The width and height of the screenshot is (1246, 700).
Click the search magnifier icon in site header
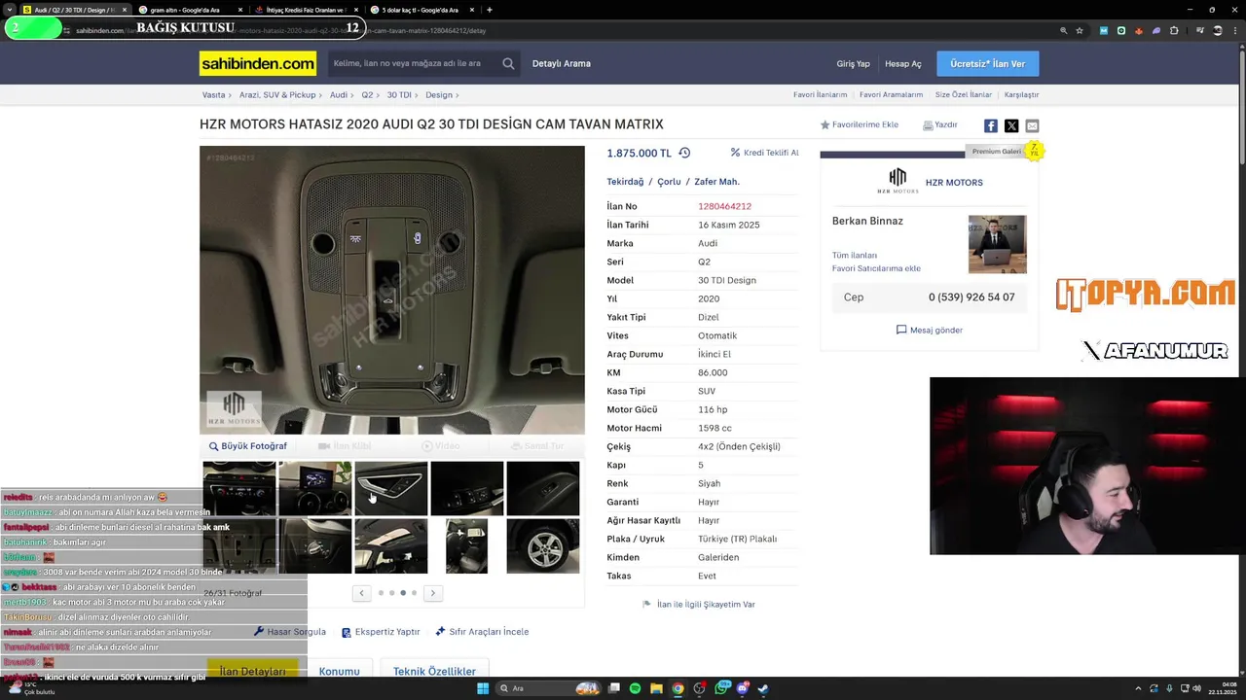click(508, 63)
